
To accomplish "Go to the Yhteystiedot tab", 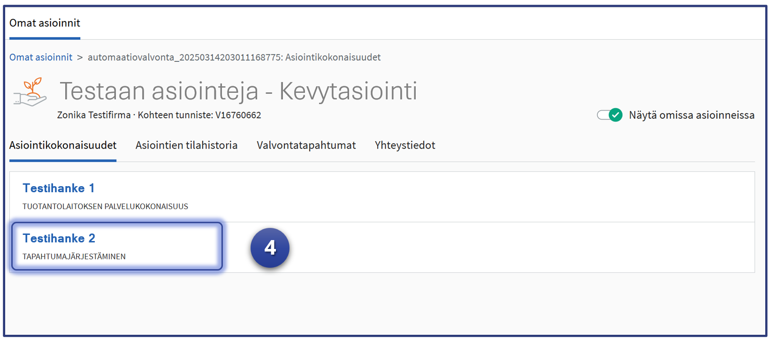I will coord(405,145).
